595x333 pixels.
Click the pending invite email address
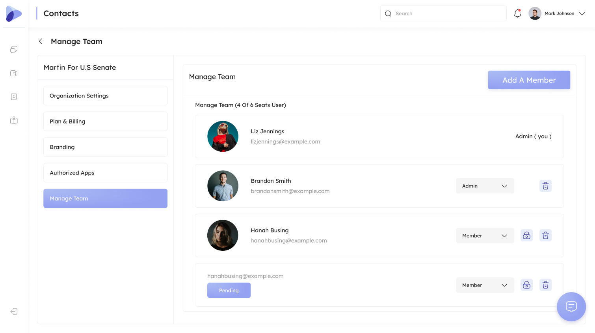click(x=245, y=276)
